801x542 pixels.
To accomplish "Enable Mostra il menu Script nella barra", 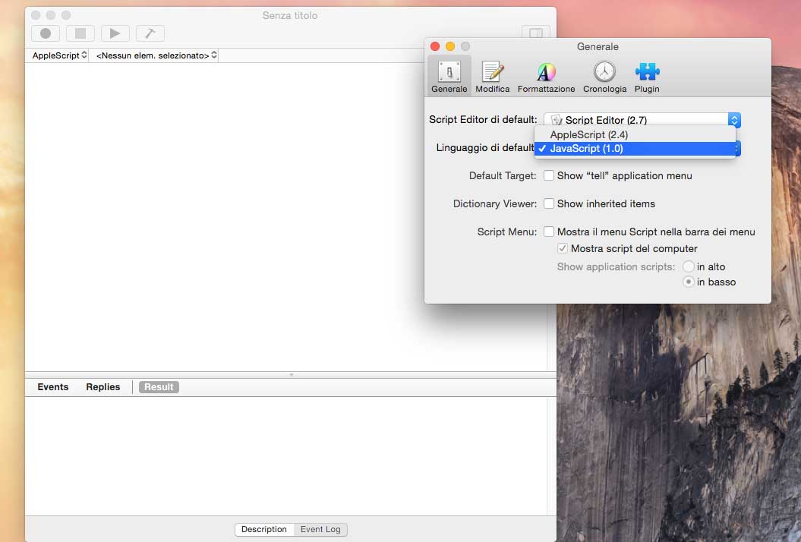I will click(549, 232).
